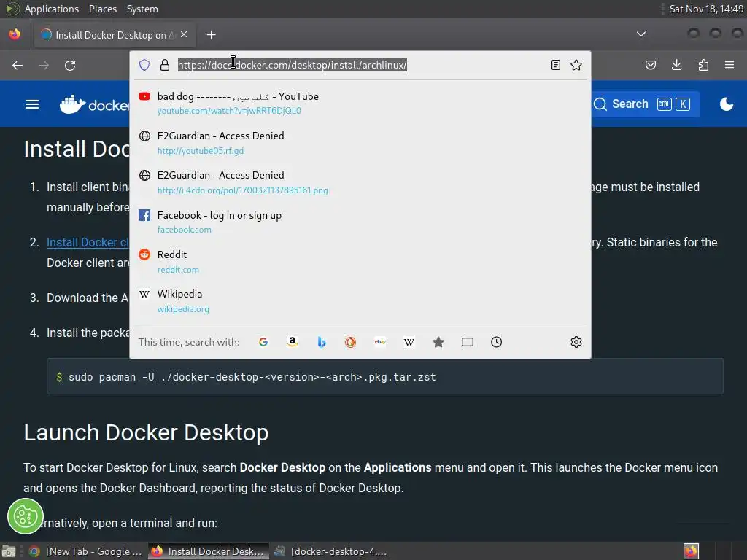This screenshot has width=747, height=560.
Task: Search this time with DuckDuckGo
Action: (351, 342)
